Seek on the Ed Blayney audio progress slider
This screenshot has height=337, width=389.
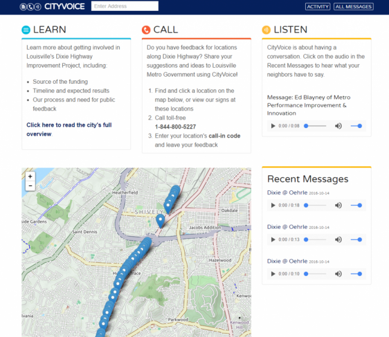click(x=315, y=126)
